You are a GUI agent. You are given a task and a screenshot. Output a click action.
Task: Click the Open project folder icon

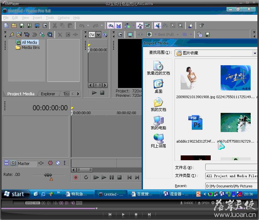point(14,26)
